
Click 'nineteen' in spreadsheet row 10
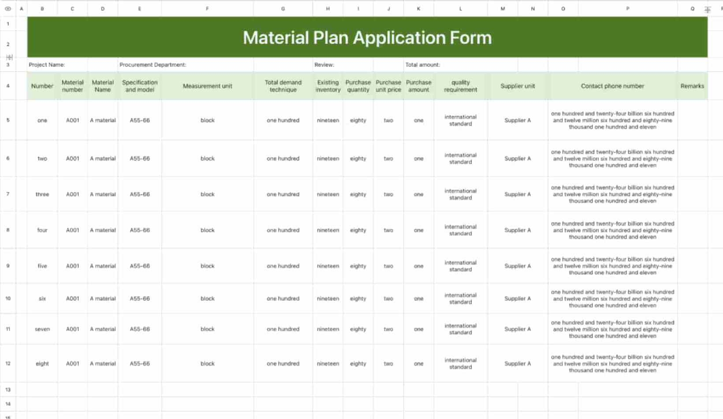point(328,298)
